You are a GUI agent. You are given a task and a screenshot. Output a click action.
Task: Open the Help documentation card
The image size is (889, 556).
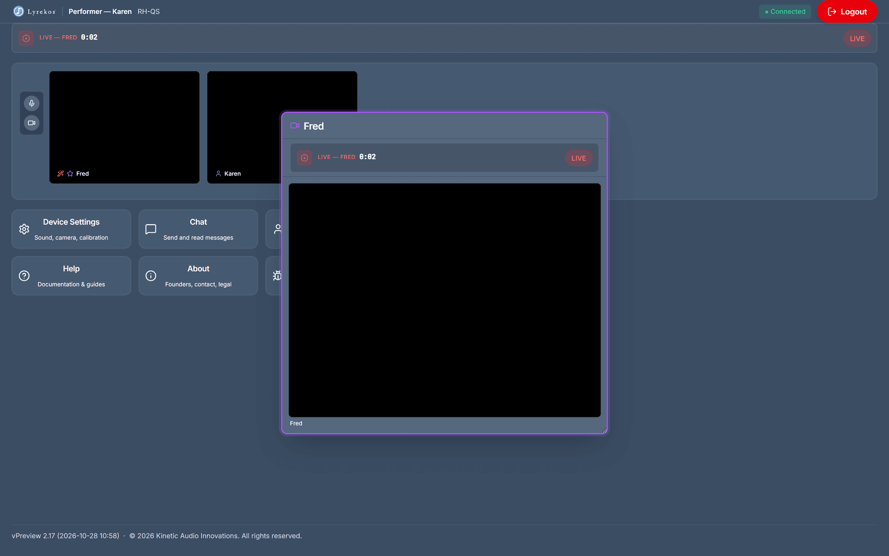[x=71, y=276]
